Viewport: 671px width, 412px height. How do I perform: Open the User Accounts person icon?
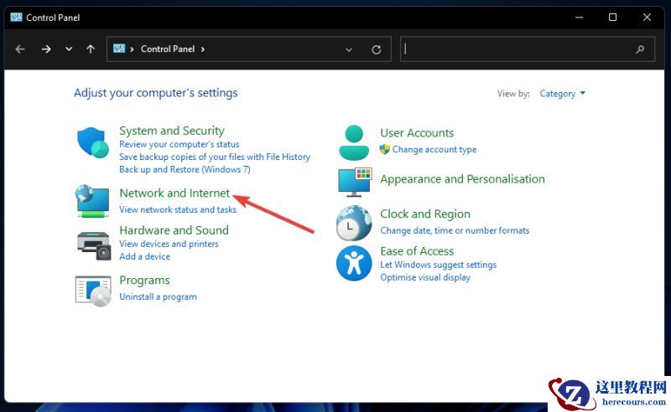pyautogui.click(x=354, y=142)
